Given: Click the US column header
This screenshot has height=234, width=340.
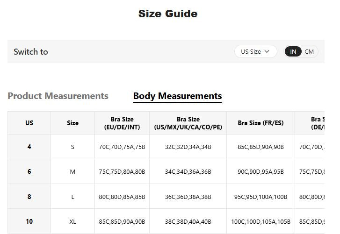Looking at the screenshot, I should coord(29,123).
